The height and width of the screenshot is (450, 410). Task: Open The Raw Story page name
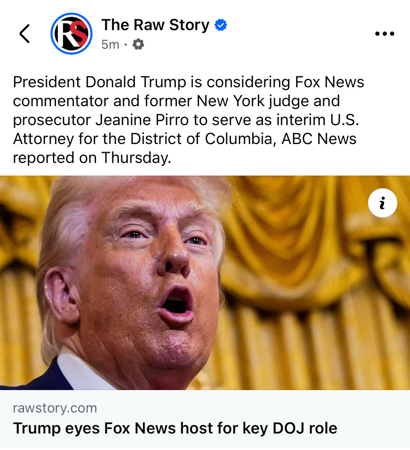click(x=155, y=25)
